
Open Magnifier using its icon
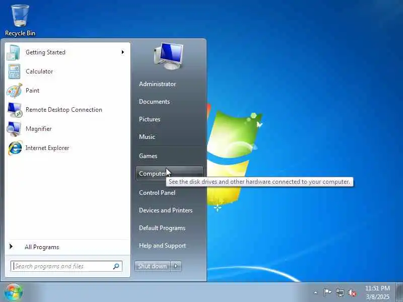point(14,129)
